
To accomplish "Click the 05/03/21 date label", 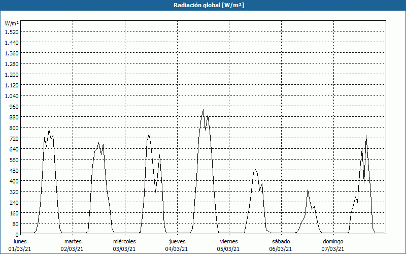I will tap(228, 249).
